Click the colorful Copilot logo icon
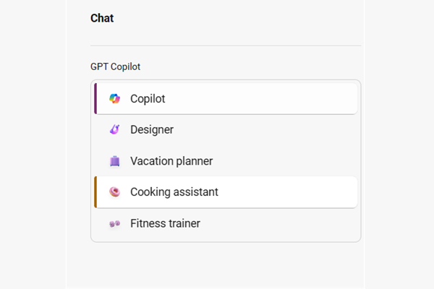Viewport: 434px width, 289px height. click(x=114, y=99)
